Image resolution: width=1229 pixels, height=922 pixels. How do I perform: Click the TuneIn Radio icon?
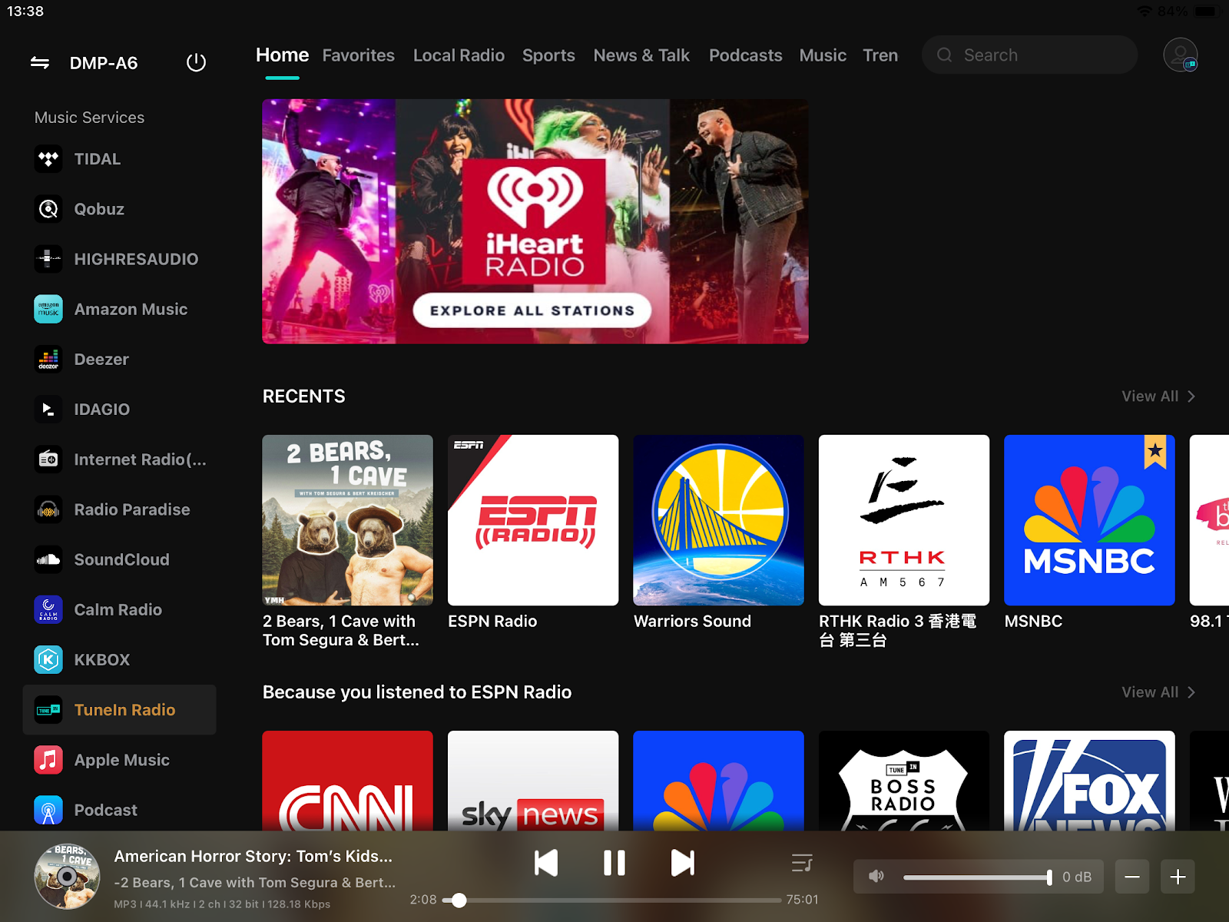coord(48,710)
